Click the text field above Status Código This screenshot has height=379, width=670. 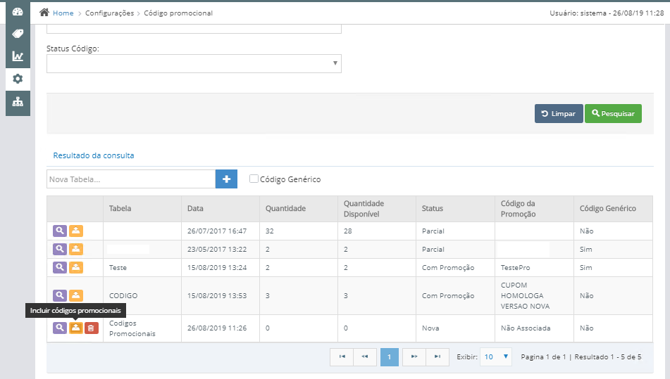point(194,29)
